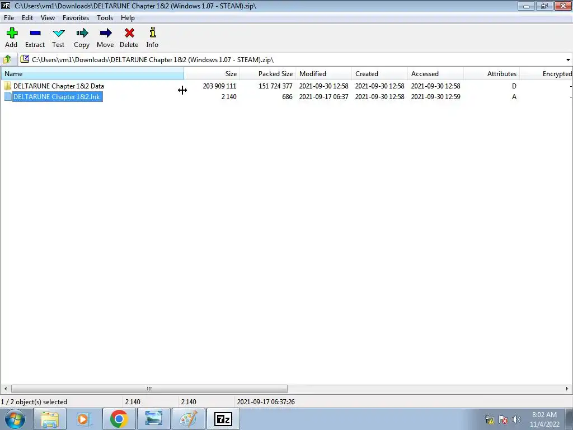
Task: Sort by Attributes column header
Action: click(492, 73)
